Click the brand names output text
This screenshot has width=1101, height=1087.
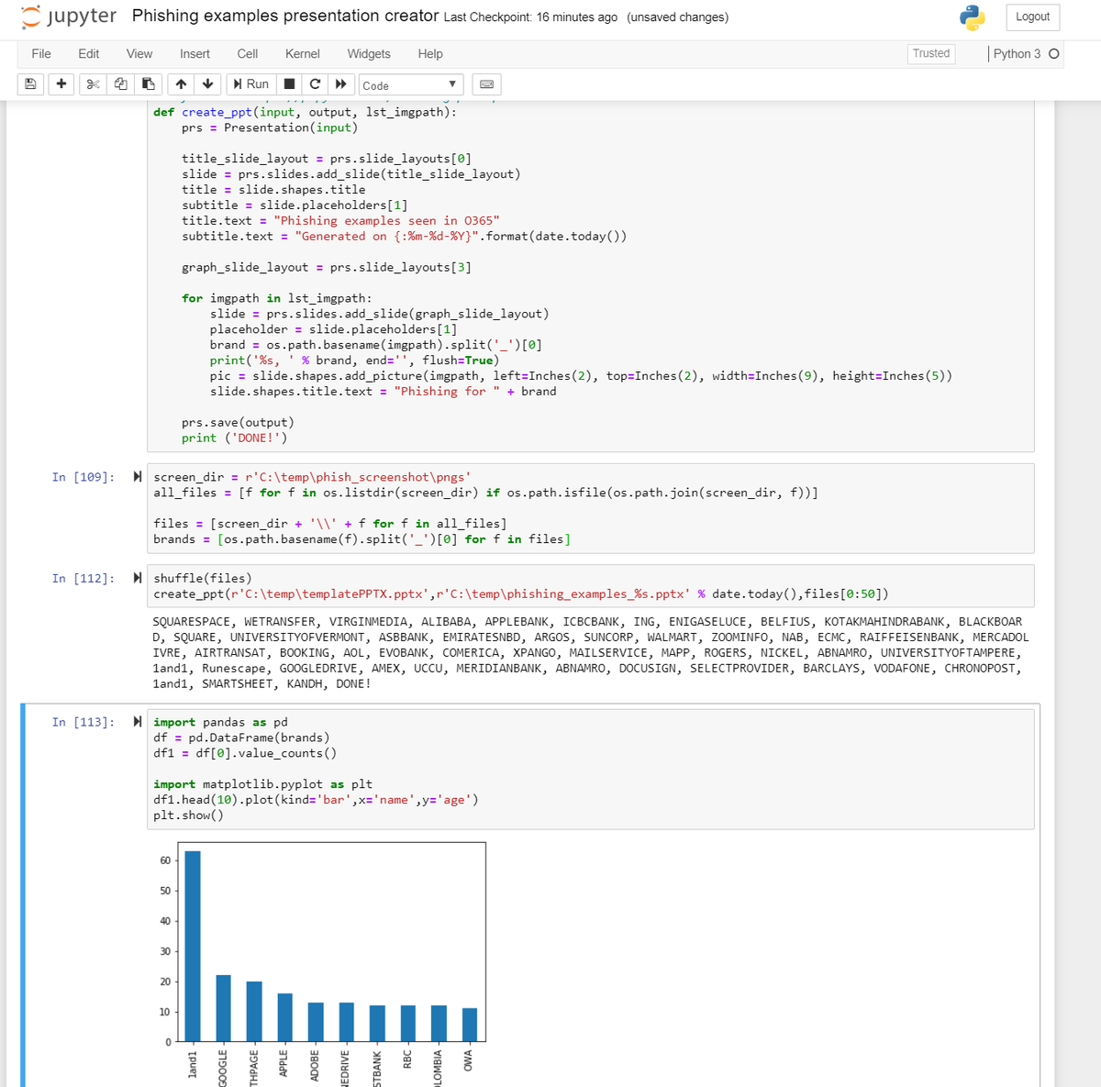click(x=590, y=653)
